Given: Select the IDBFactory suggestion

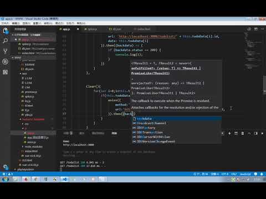Looking at the screenshot, I should coord(177,128).
